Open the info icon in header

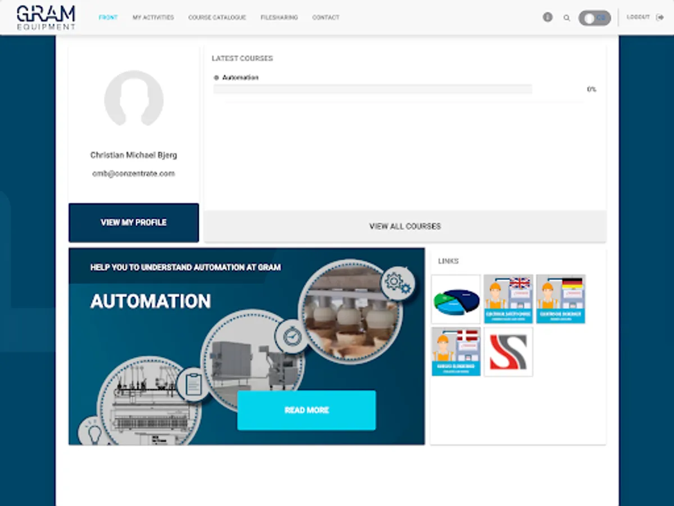point(548,17)
